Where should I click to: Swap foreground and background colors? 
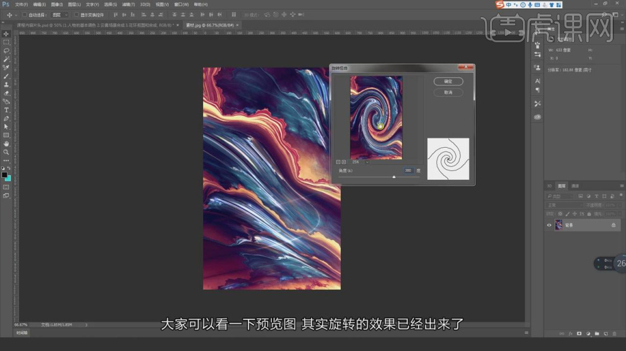tap(9, 169)
